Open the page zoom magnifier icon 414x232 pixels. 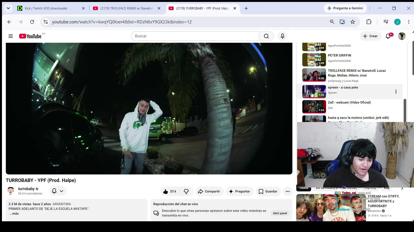(x=332, y=22)
